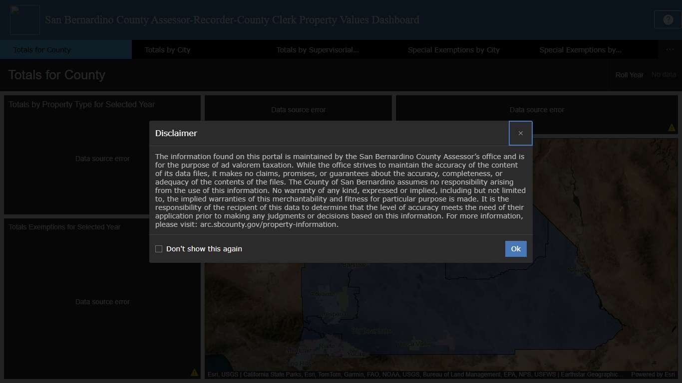Click the top-middle Data source error panel
Screen dimensions: 682x383
click(x=298, y=109)
